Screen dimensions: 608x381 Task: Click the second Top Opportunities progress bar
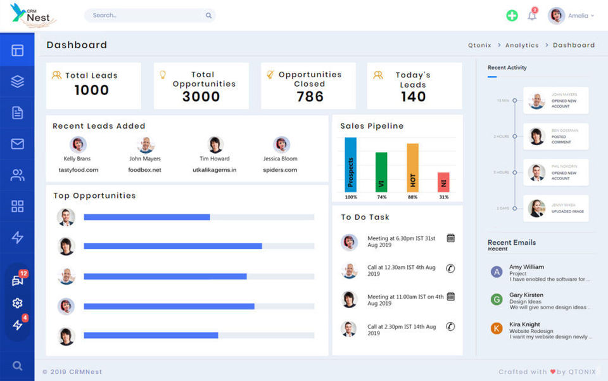(x=199, y=246)
